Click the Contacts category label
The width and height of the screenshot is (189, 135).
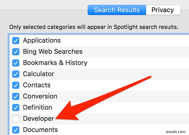[x=37, y=85]
